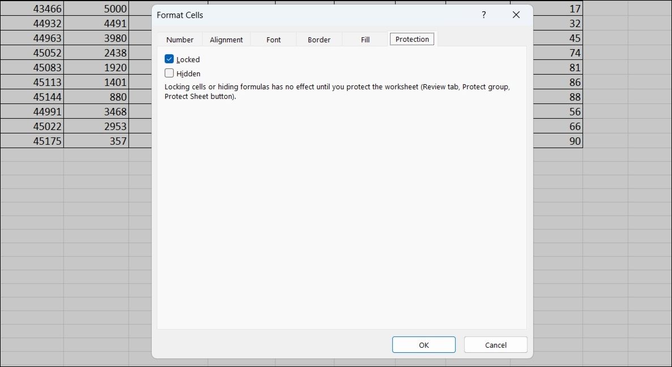
Task: Select the Font tab
Action: point(273,39)
